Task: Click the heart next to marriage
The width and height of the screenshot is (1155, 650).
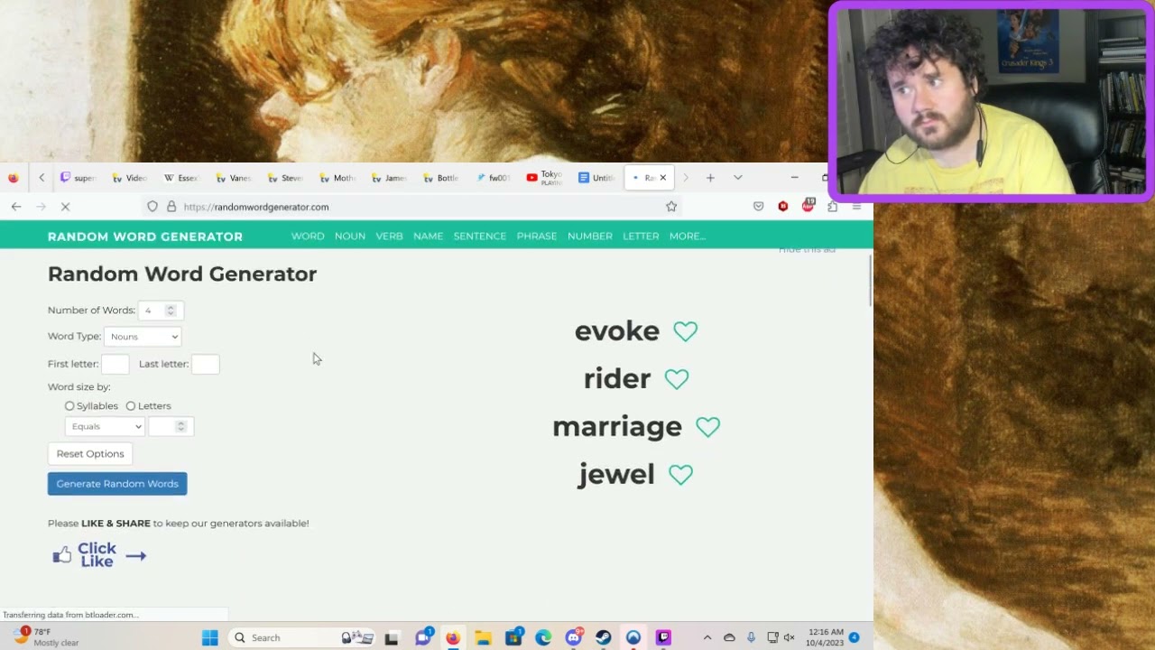Action: click(708, 427)
